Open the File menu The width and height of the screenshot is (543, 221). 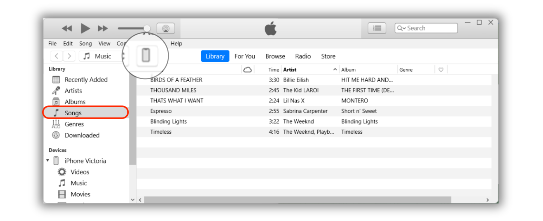click(x=52, y=43)
